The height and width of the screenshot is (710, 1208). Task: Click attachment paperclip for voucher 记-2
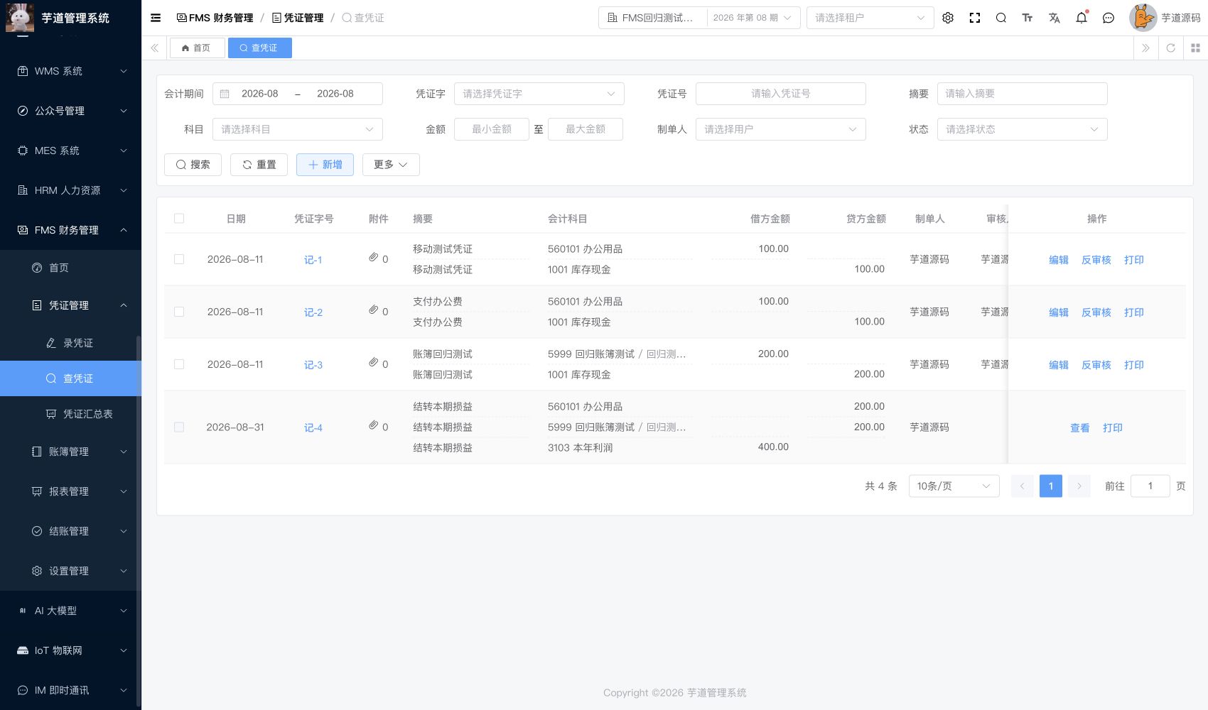click(x=373, y=310)
